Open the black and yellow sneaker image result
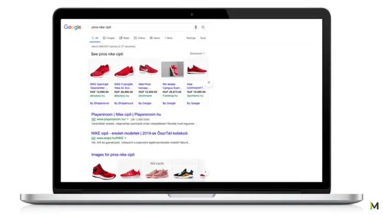383x215 pixels. click(183, 173)
